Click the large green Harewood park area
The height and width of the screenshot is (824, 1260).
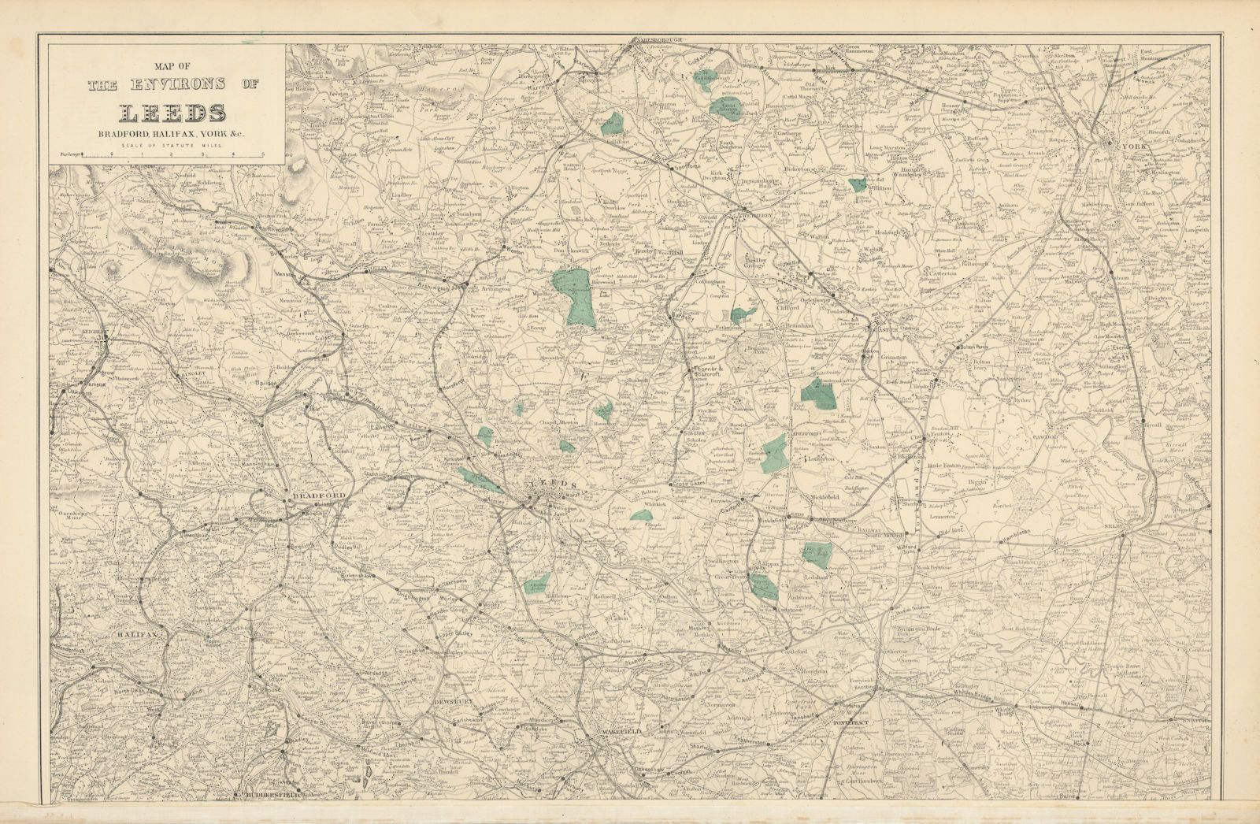click(575, 295)
